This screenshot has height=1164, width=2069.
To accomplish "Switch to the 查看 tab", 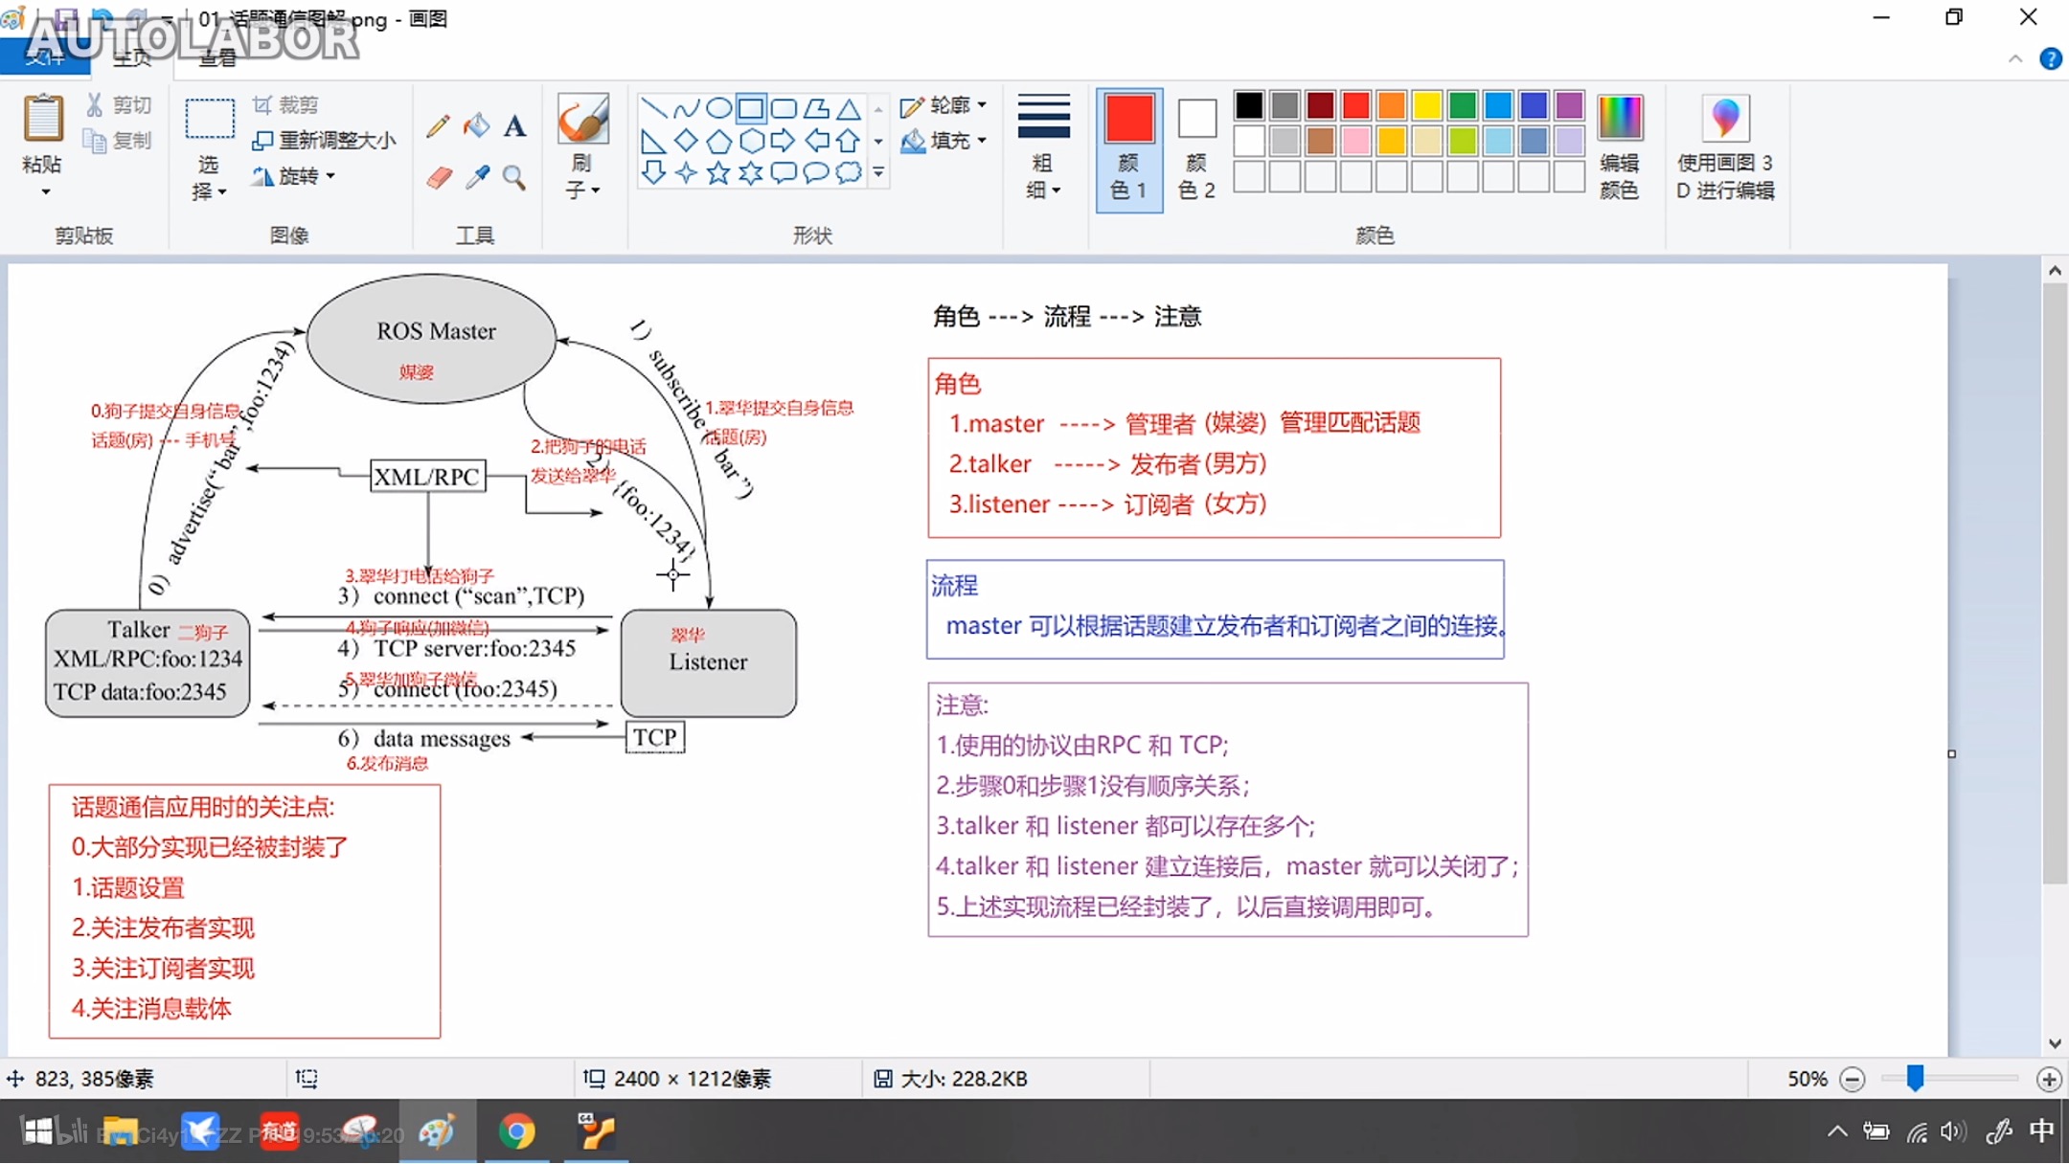I will point(218,57).
